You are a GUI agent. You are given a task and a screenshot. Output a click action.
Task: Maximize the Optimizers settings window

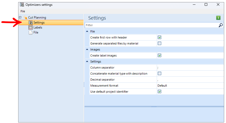pyautogui.click(x=206, y=5)
